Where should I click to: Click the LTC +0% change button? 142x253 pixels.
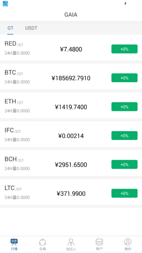(125, 193)
